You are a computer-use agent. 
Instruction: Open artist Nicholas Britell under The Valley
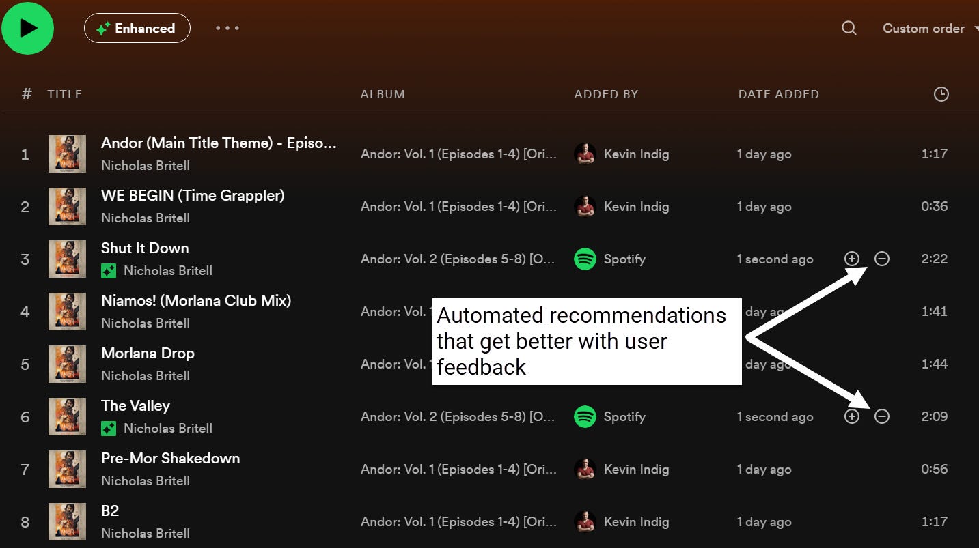168,429
